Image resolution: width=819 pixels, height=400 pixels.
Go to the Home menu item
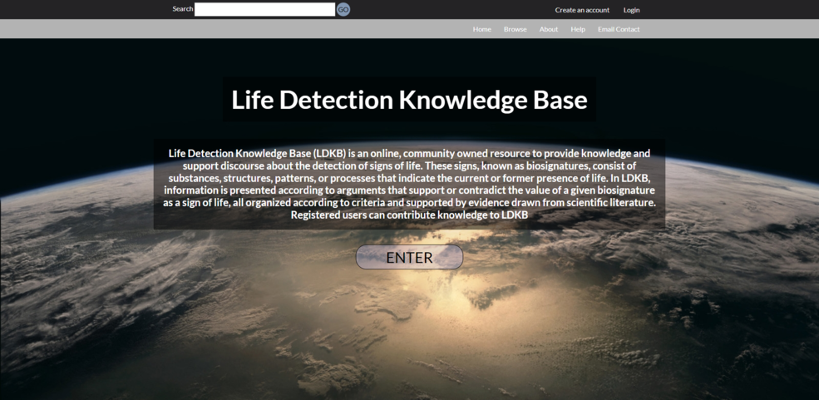tap(482, 29)
